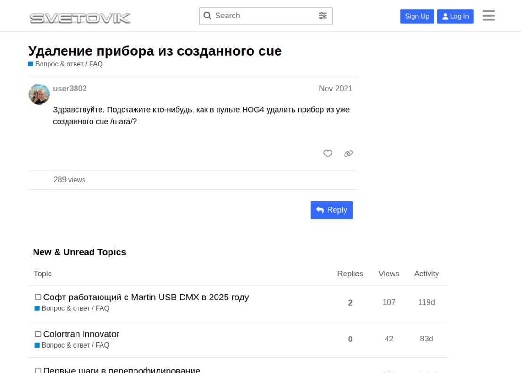Click replies count 0 for Colortran topic
Screen dimensions: 521x373
pyautogui.click(x=350, y=339)
